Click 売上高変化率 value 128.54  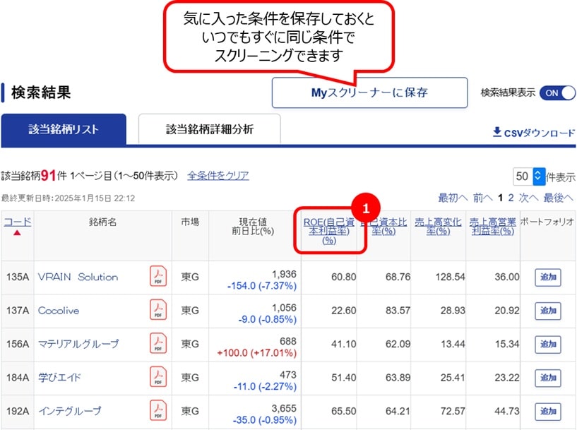(450, 277)
